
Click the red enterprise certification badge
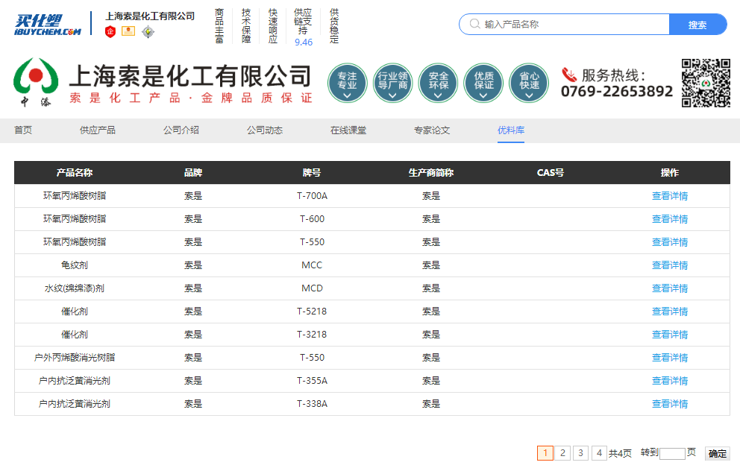point(110,31)
